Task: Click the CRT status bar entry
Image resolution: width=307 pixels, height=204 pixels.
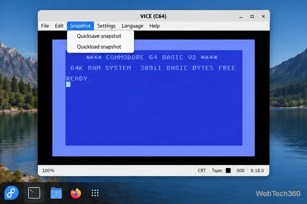Action: tap(202, 170)
